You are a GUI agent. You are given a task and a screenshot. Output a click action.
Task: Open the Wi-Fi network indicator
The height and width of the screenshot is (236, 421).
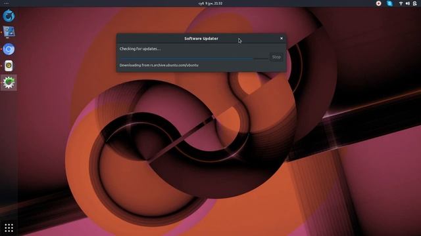coord(401,3)
